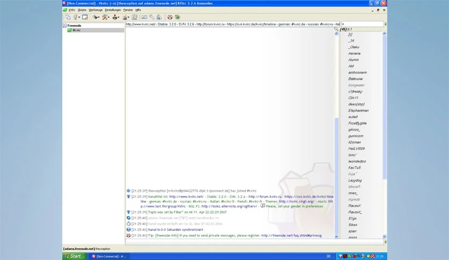Click the toolbar icon right of the wrench

tap(159, 17)
